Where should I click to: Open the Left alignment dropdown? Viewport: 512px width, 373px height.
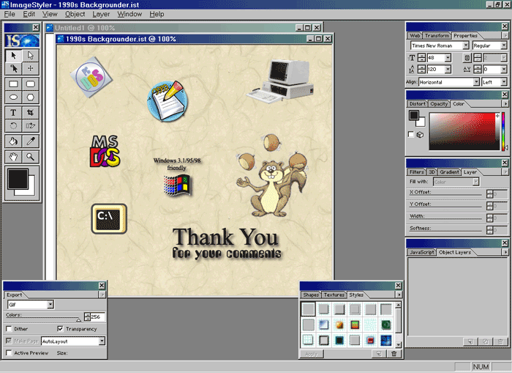504,82
